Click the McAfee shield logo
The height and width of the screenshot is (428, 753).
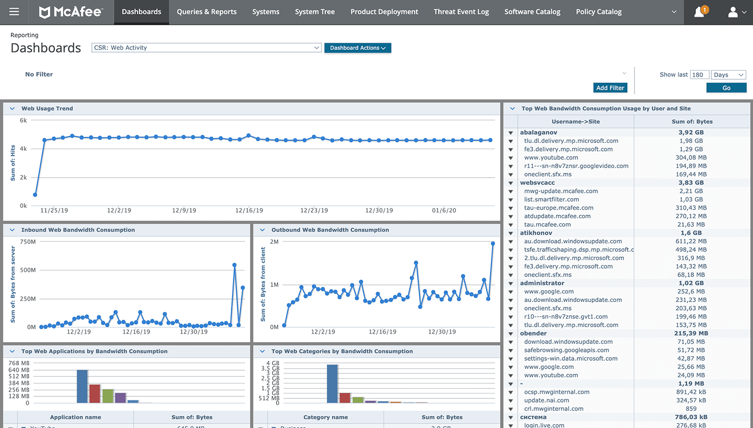[45, 12]
